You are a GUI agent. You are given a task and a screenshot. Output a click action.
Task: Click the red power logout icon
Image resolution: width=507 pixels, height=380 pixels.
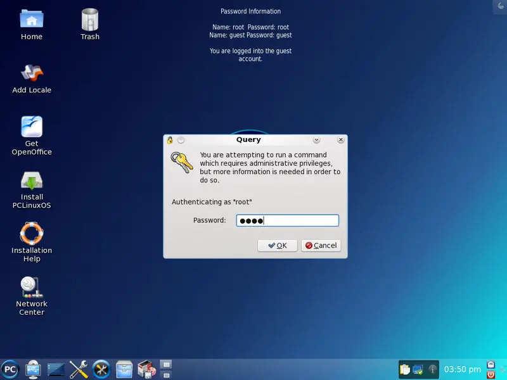(x=491, y=375)
